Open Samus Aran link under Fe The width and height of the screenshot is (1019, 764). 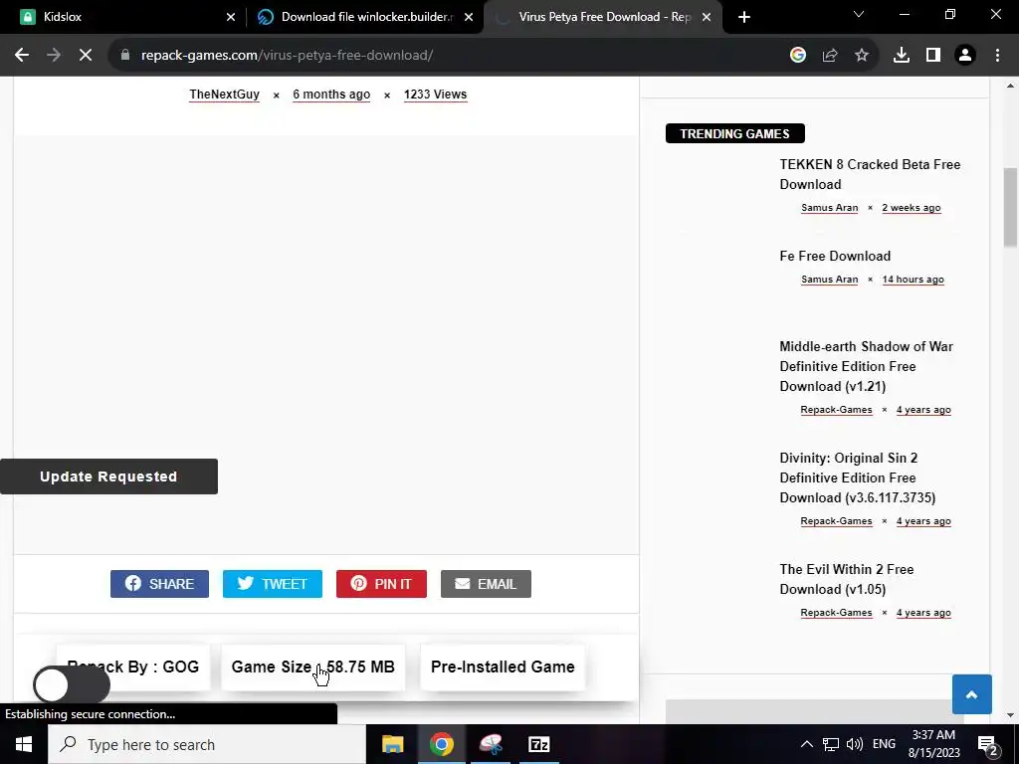click(829, 280)
